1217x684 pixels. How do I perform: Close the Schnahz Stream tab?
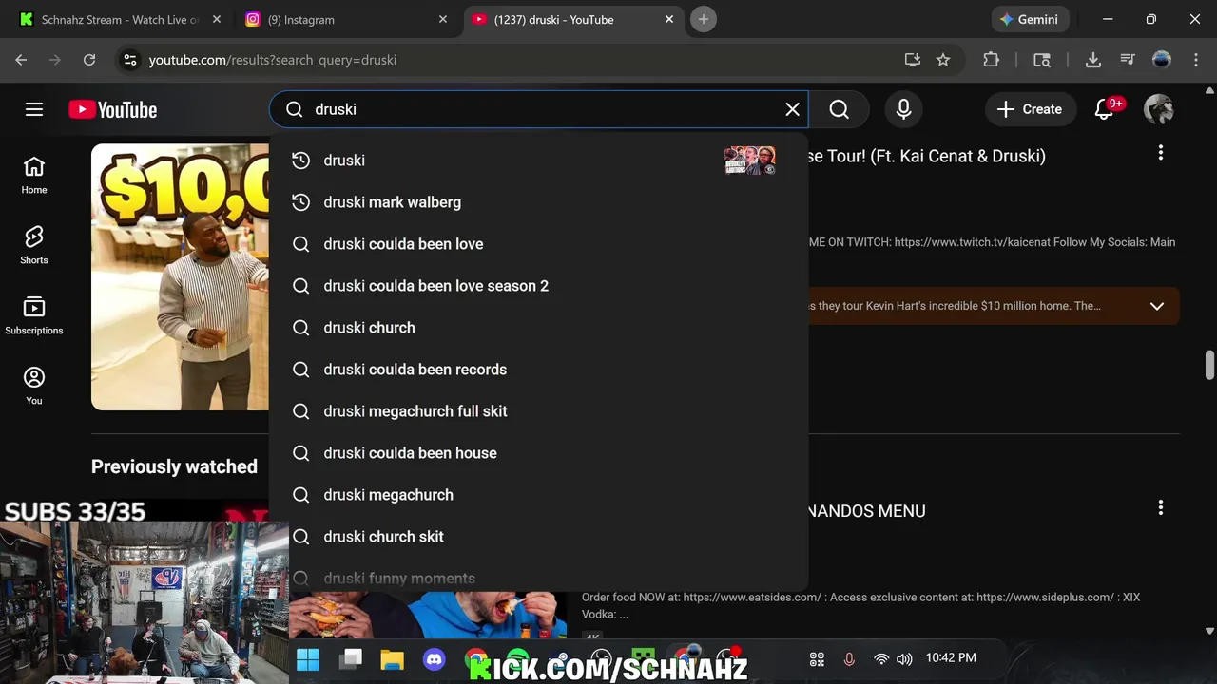click(217, 19)
